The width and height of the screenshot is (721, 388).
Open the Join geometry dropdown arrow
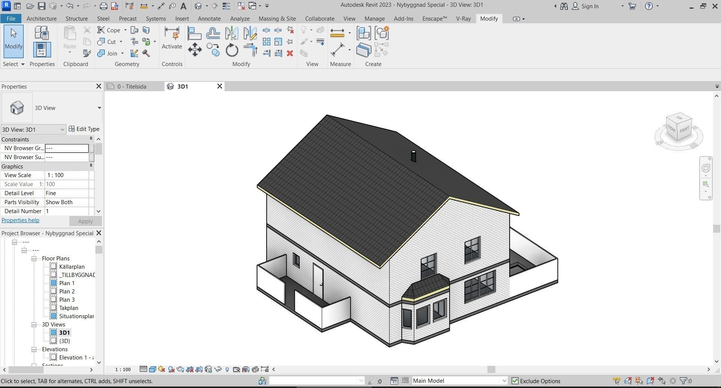[x=122, y=54]
